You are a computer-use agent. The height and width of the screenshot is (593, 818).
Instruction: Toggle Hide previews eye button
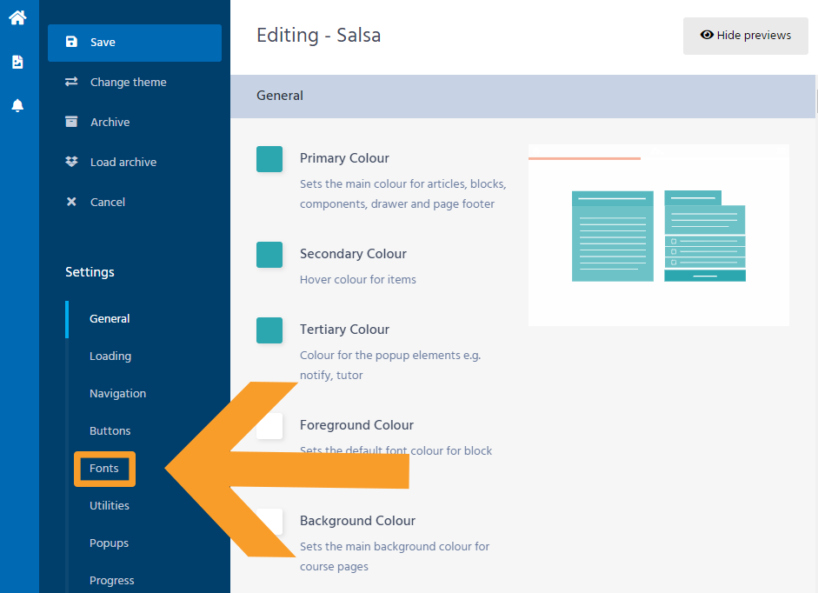(746, 36)
